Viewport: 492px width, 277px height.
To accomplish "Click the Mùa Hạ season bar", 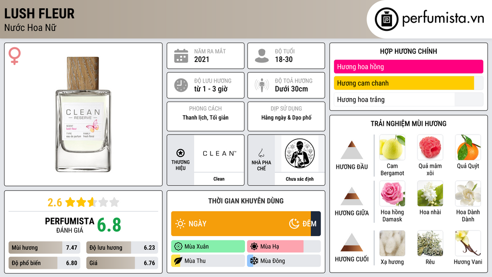I will 284,247.
